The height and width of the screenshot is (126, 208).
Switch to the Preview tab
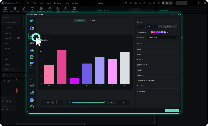click(x=79, y=21)
